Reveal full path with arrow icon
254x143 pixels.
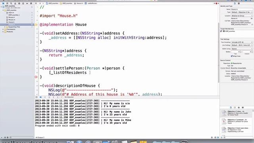(252, 25)
